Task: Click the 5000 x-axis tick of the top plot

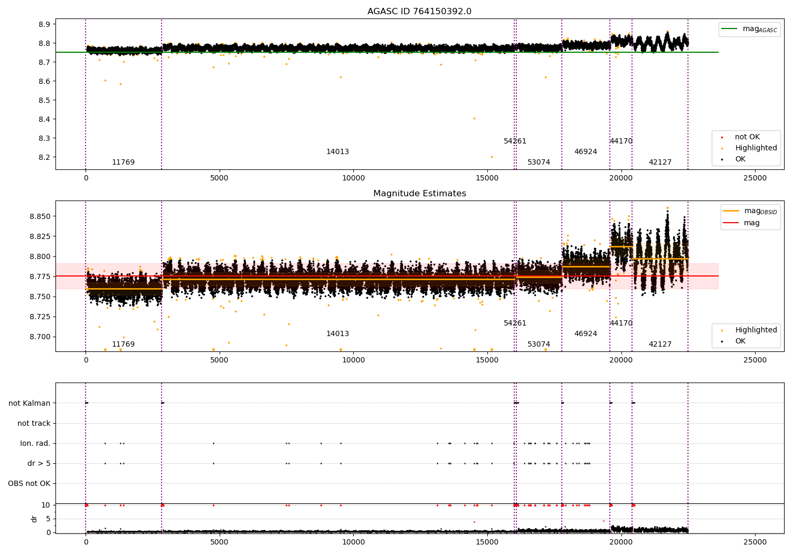Action: 219,178
